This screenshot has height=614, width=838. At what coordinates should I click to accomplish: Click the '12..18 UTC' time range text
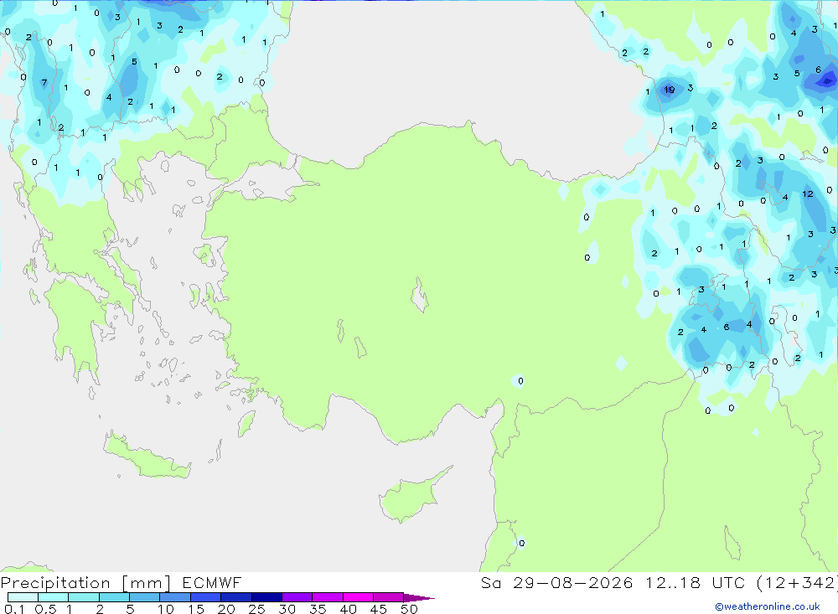tap(695, 582)
